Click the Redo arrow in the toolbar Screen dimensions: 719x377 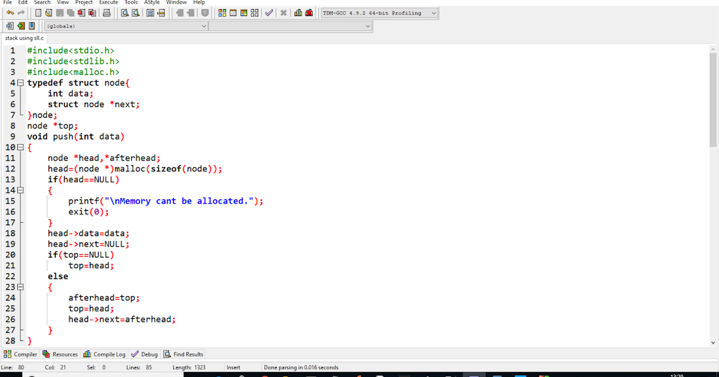[21, 13]
